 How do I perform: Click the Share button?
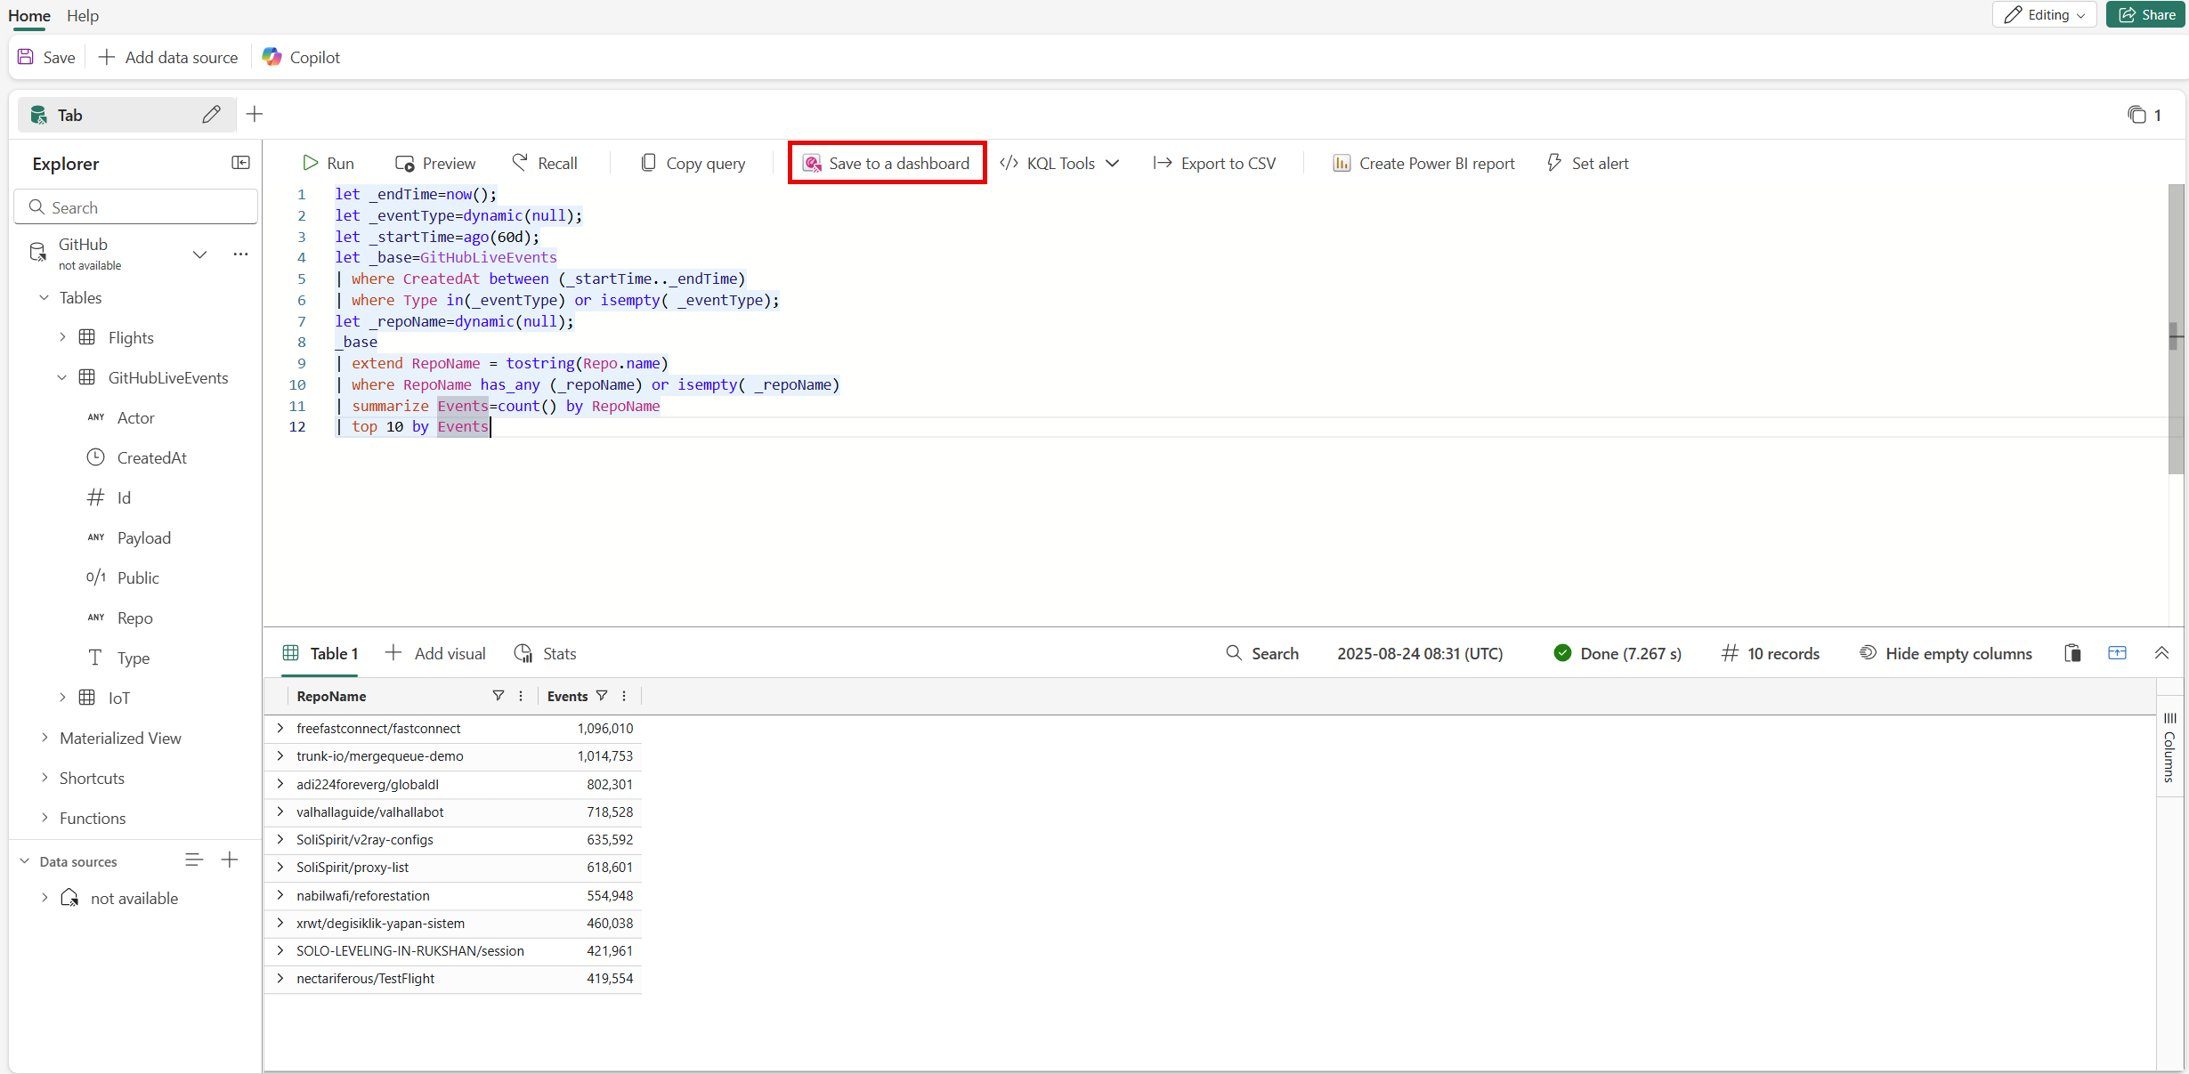2146,14
